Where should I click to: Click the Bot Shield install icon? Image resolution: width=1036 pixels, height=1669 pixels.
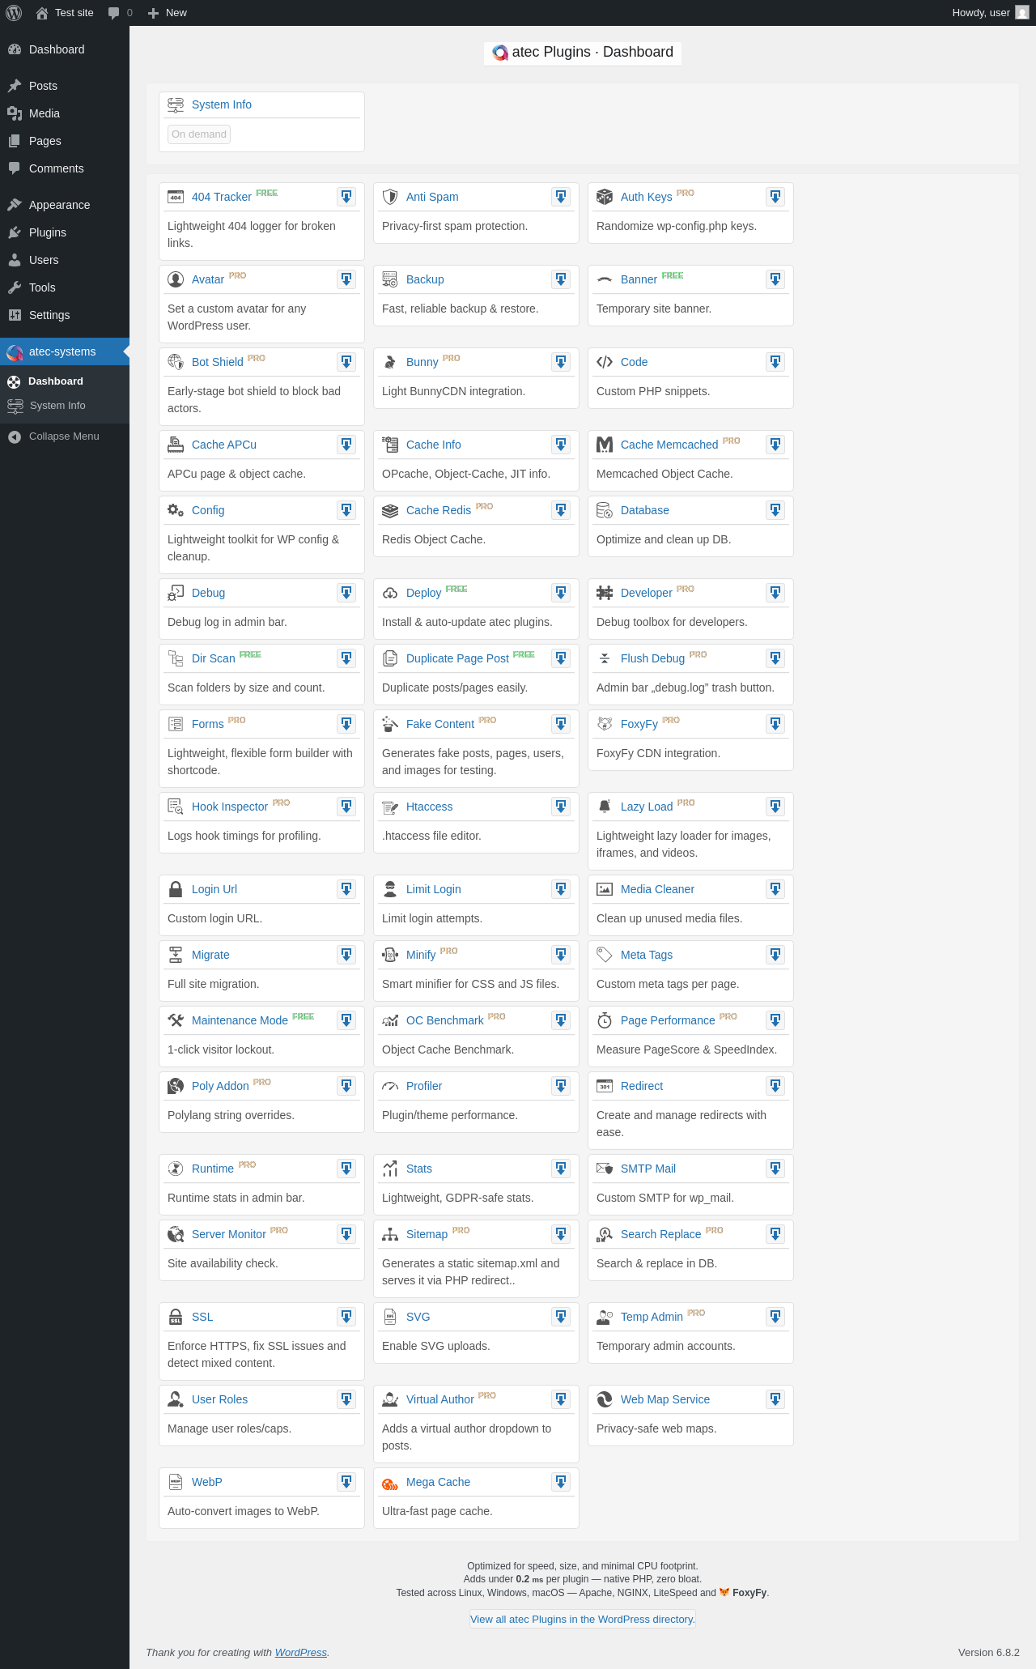coord(346,362)
